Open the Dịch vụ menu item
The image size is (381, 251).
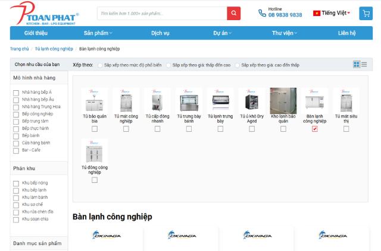pos(160,33)
